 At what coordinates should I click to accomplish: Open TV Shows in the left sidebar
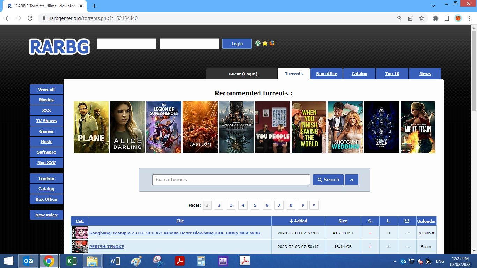point(46,121)
